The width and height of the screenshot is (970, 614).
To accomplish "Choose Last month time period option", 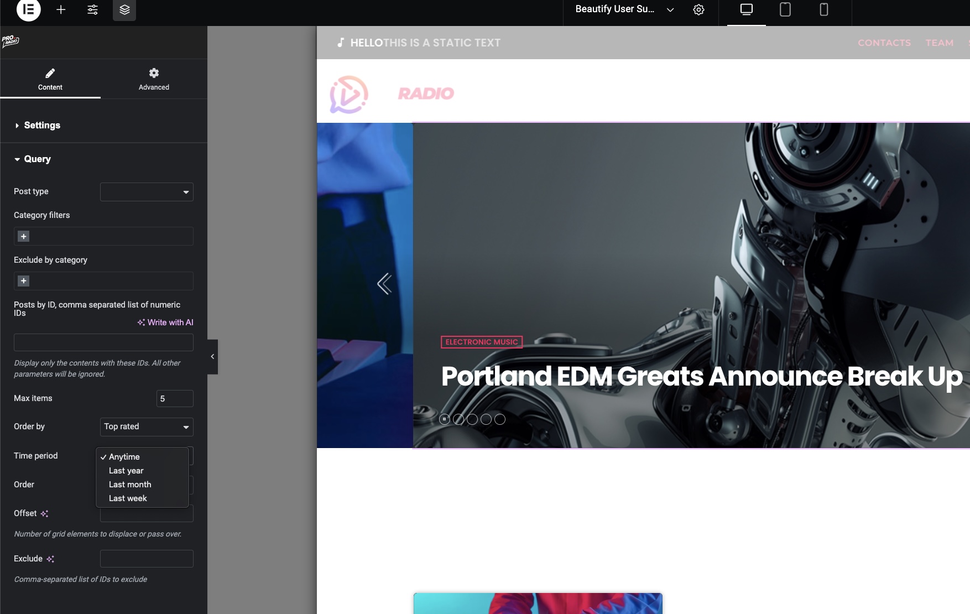I will [x=130, y=485].
